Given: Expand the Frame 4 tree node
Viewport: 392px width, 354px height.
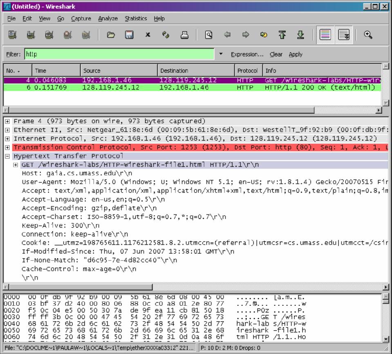Looking at the screenshot, I should point(7,122).
